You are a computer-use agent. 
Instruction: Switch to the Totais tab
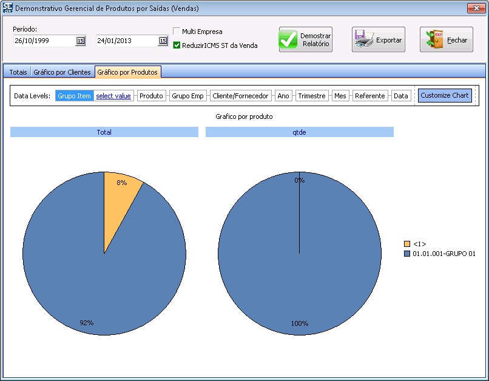(x=18, y=72)
